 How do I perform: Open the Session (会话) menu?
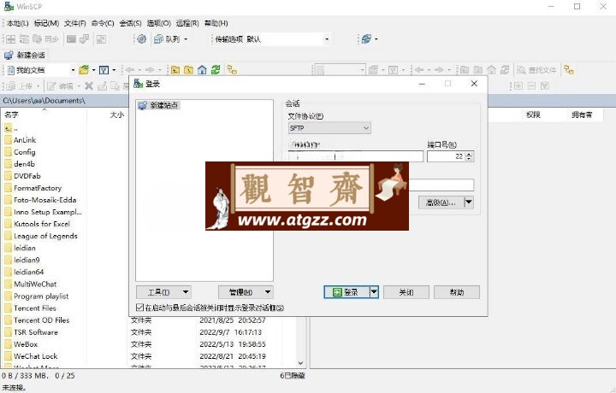(130, 23)
